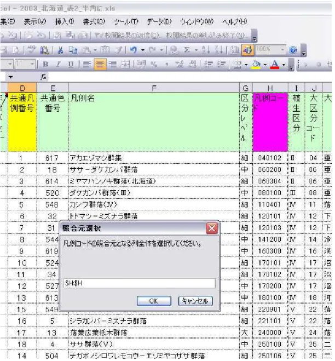Align text left
335x361 pixels.
(x=87, y=65)
